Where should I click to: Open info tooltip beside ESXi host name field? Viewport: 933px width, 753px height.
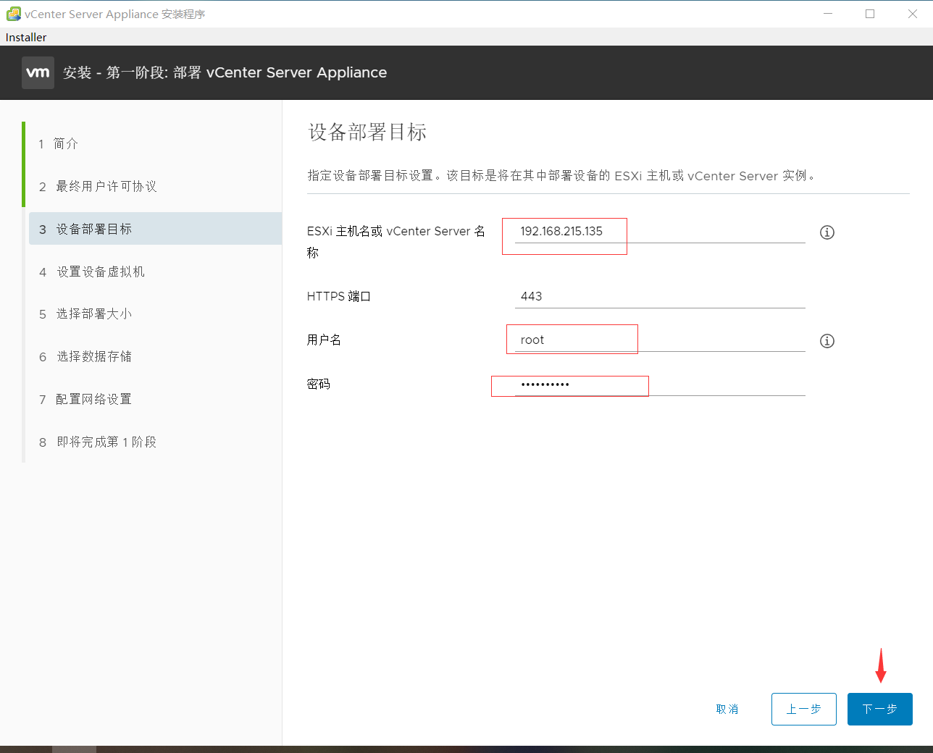[x=827, y=232]
